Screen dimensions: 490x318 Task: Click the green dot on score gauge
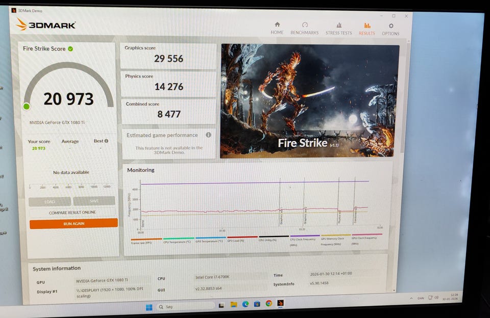pos(27,107)
